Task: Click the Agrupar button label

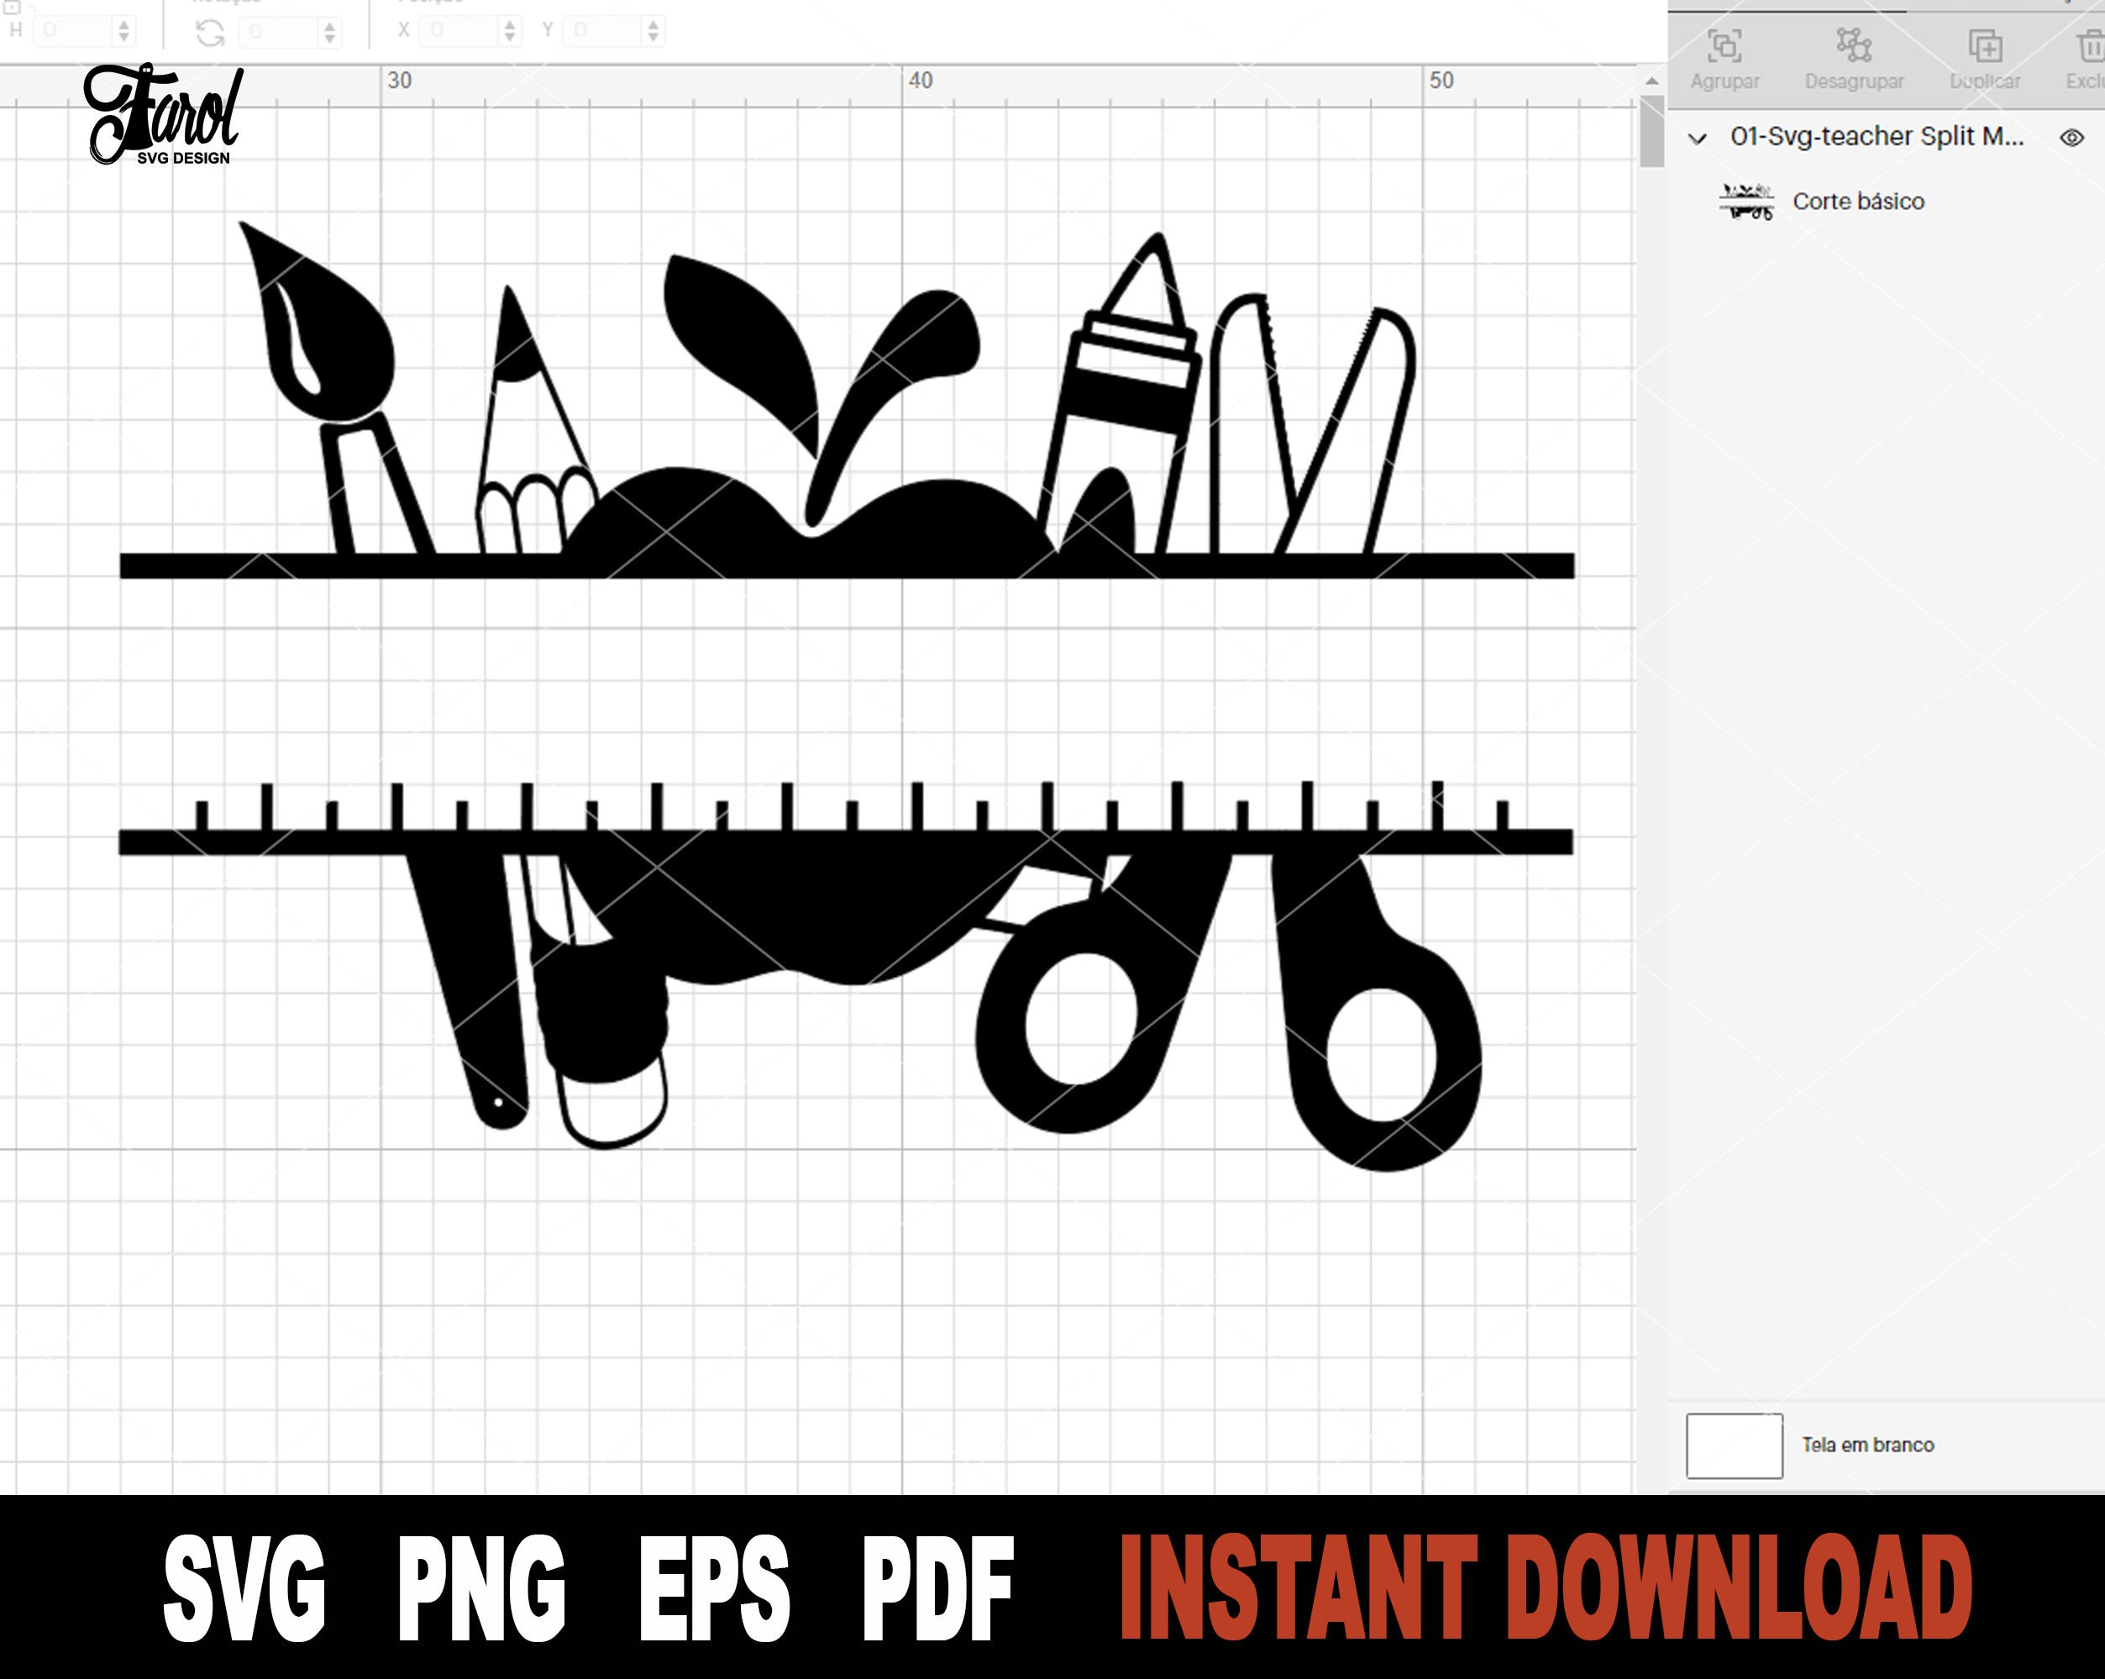Action: 1725,81
